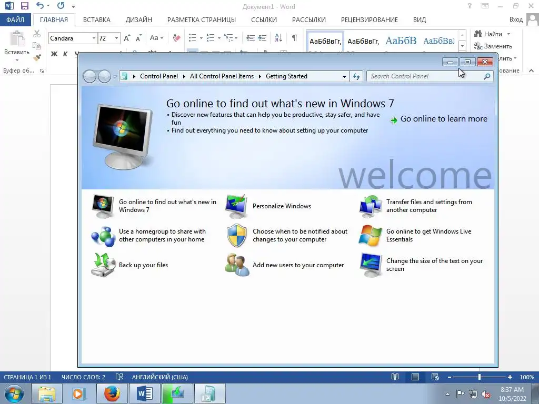Open the spelling check status icon
This screenshot has width=539, height=404.
click(x=119, y=377)
